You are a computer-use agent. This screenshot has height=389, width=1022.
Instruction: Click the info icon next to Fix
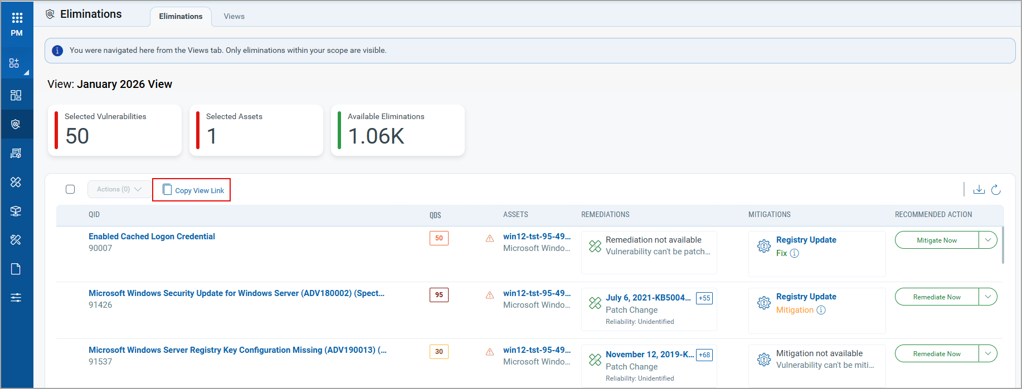tap(795, 253)
